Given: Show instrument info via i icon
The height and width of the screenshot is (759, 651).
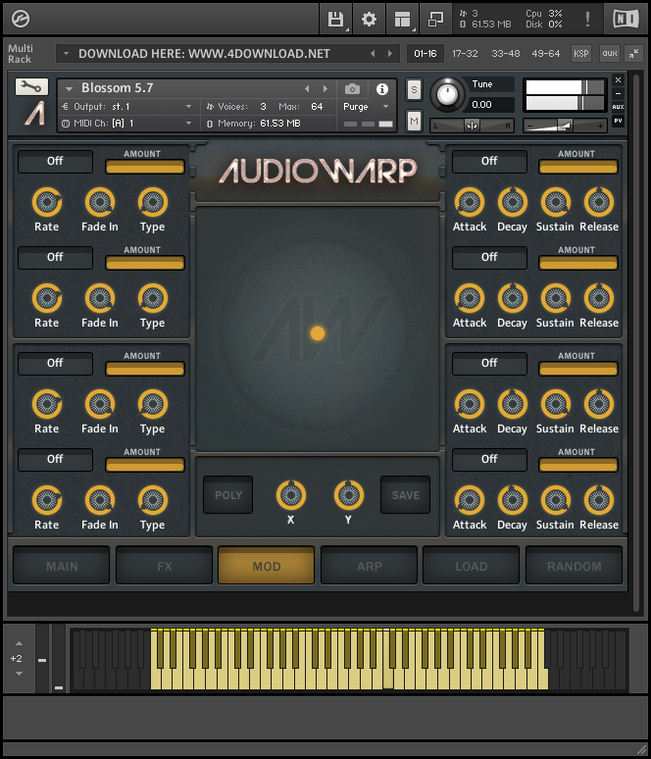Looking at the screenshot, I should [382, 88].
